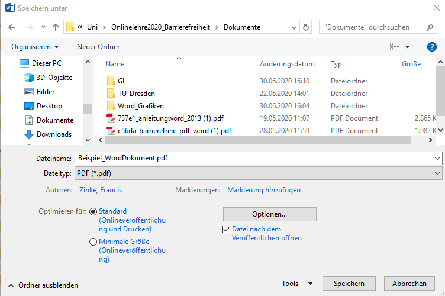Image resolution: width=445 pixels, height=296 pixels.
Task: Click the back navigation arrow
Action: coord(12,27)
